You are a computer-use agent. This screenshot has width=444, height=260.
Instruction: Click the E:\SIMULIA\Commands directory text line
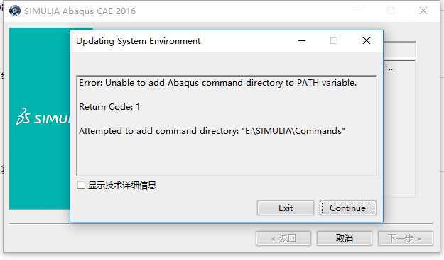coord(212,131)
